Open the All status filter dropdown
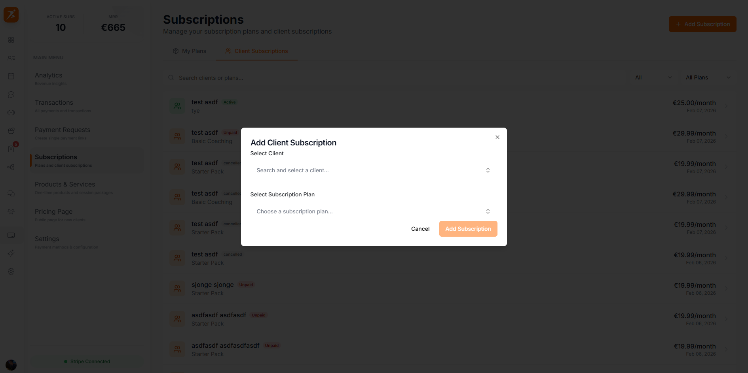 (x=653, y=77)
